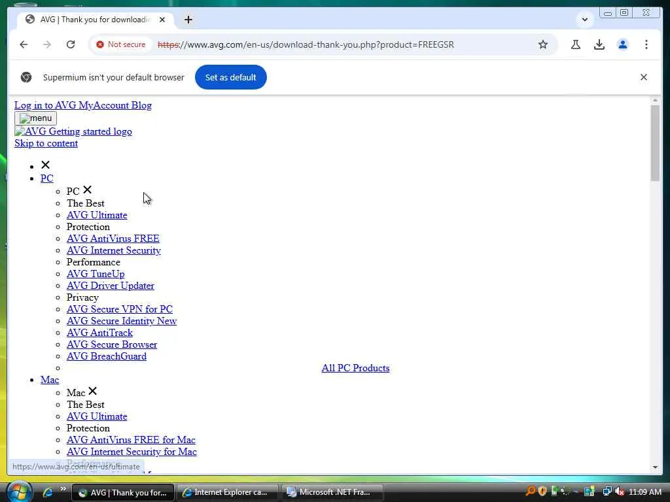Open AVG Internet Security for Mac link
The height and width of the screenshot is (502, 670).
132,452
